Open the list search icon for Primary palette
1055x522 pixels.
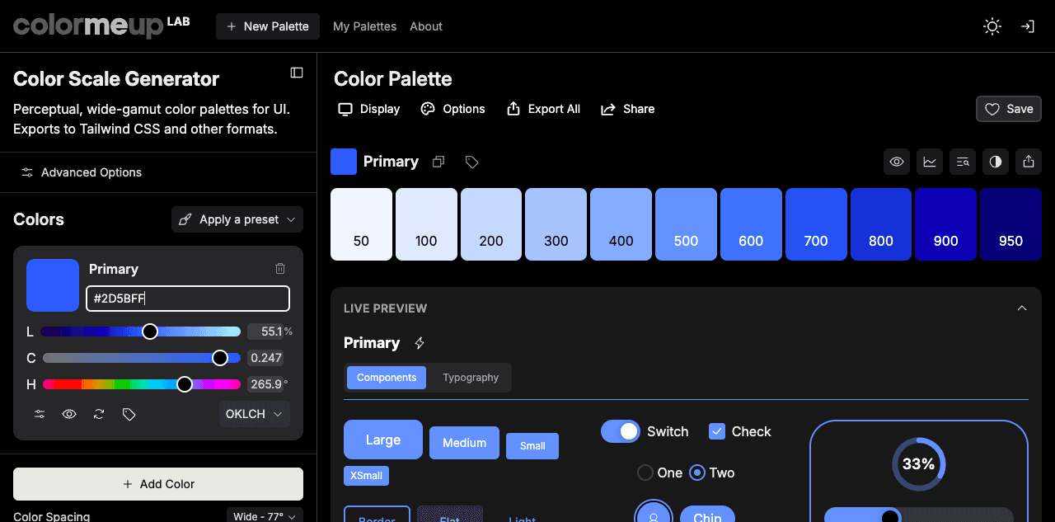click(x=963, y=162)
